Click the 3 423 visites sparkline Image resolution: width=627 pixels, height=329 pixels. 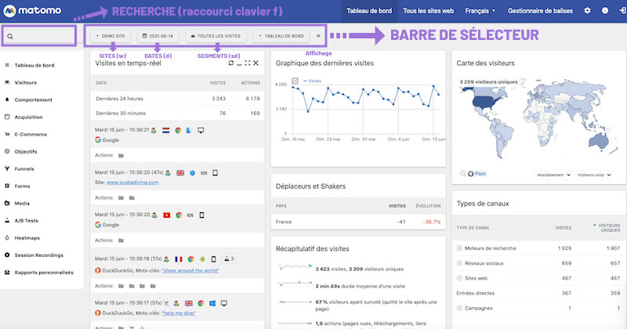tap(295, 266)
